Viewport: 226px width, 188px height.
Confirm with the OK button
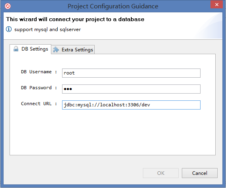(x=161, y=173)
